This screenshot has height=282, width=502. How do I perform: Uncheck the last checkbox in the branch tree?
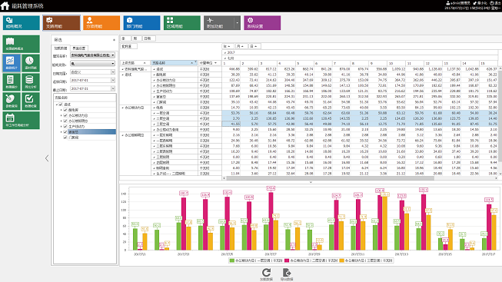(x=65, y=138)
